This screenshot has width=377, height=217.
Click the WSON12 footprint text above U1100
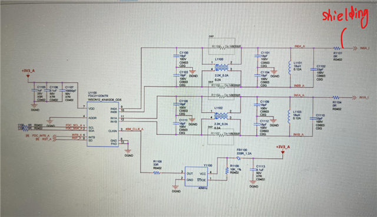tap(105, 99)
